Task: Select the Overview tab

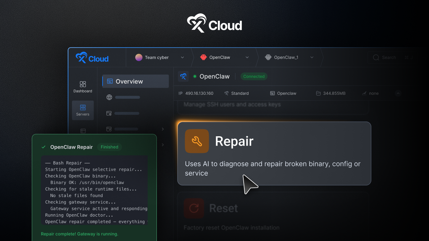Action: point(135,81)
